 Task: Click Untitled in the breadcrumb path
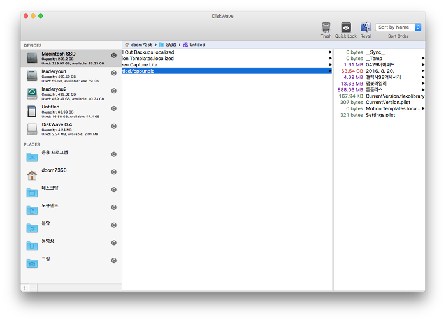point(194,45)
